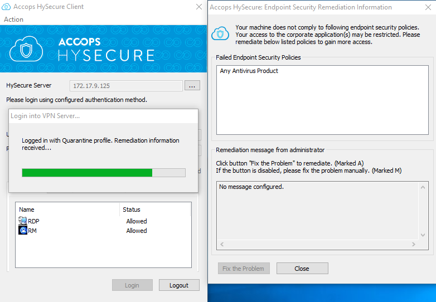Click the scroll right arrow in message box
Viewport: 436px width, 302px height.
tap(414, 244)
